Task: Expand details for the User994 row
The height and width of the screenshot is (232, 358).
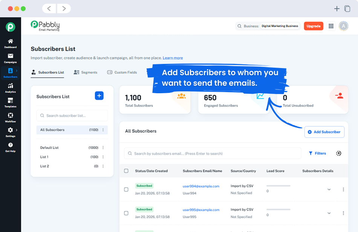Action: pyautogui.click(x=329, y=190)
